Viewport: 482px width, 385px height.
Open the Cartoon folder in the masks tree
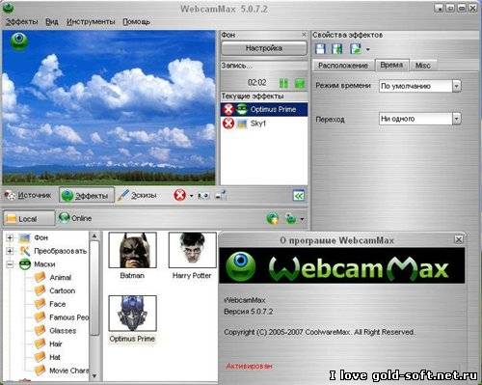[x=62, y=290]
